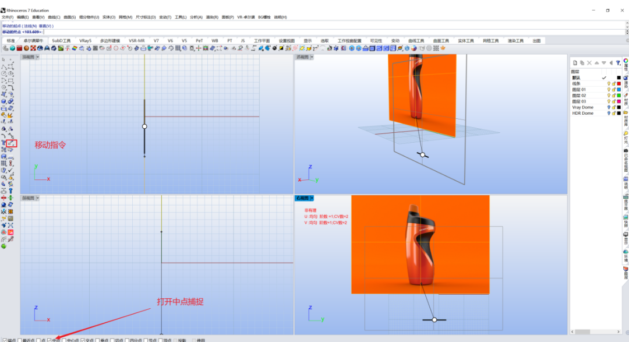Click the move layer down arrow icon
Viewport: 629px width, 342px height.
click(x=604, y=62)
